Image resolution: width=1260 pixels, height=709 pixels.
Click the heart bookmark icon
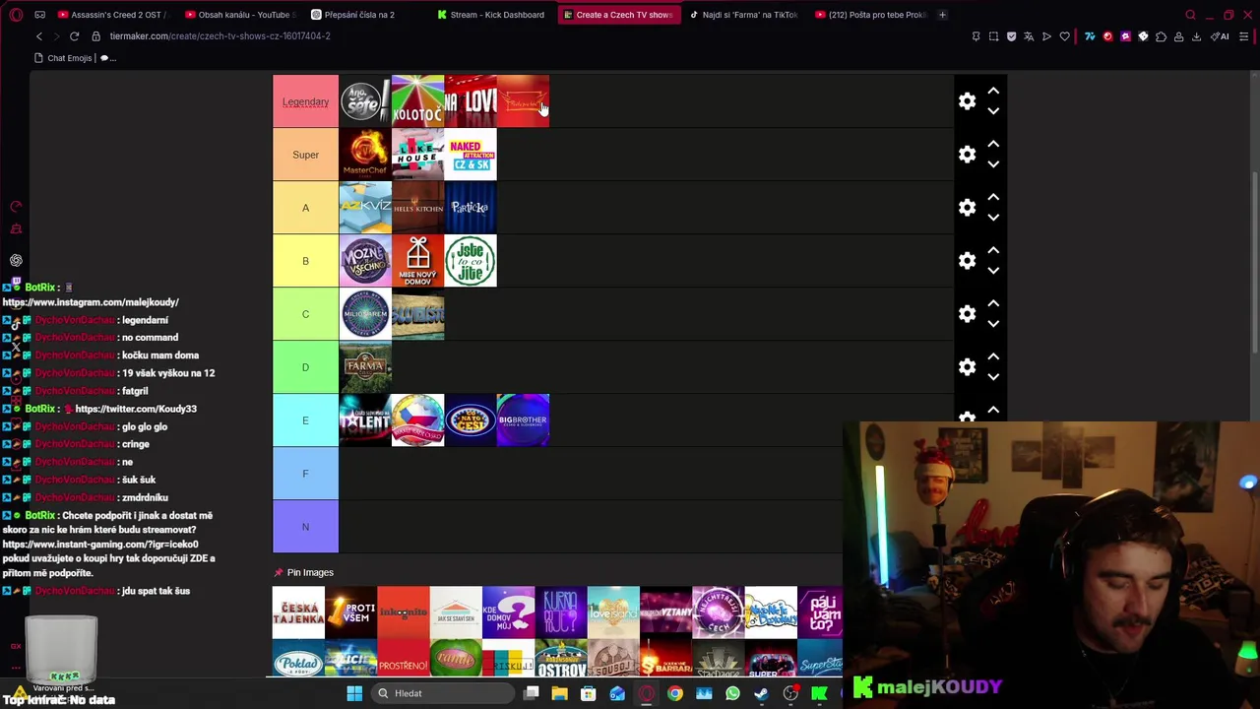(1064, 36)
